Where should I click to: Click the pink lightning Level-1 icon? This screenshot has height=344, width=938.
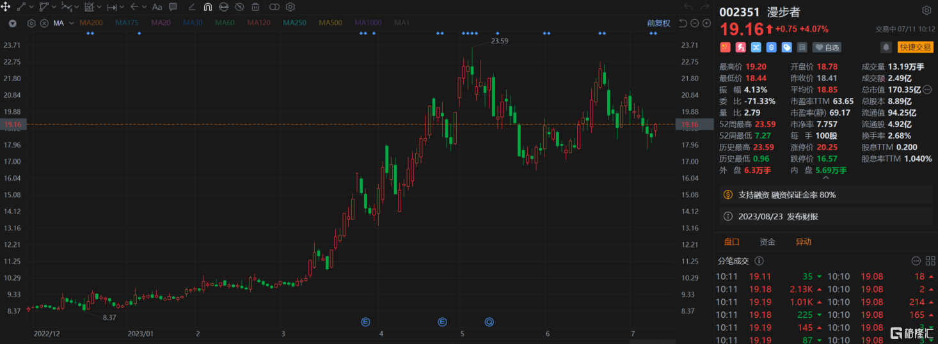point(740,47)
